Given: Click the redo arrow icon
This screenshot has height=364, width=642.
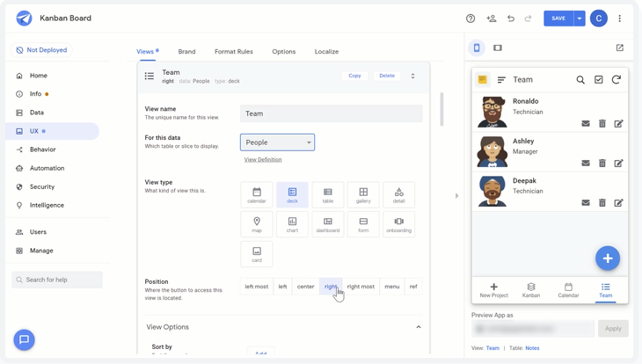Looking at the screenshot, I should [529, 18].
